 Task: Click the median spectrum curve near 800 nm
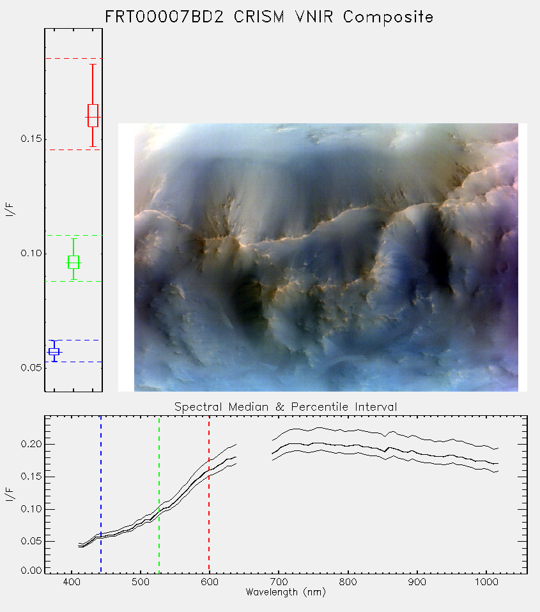coord(348,446)
